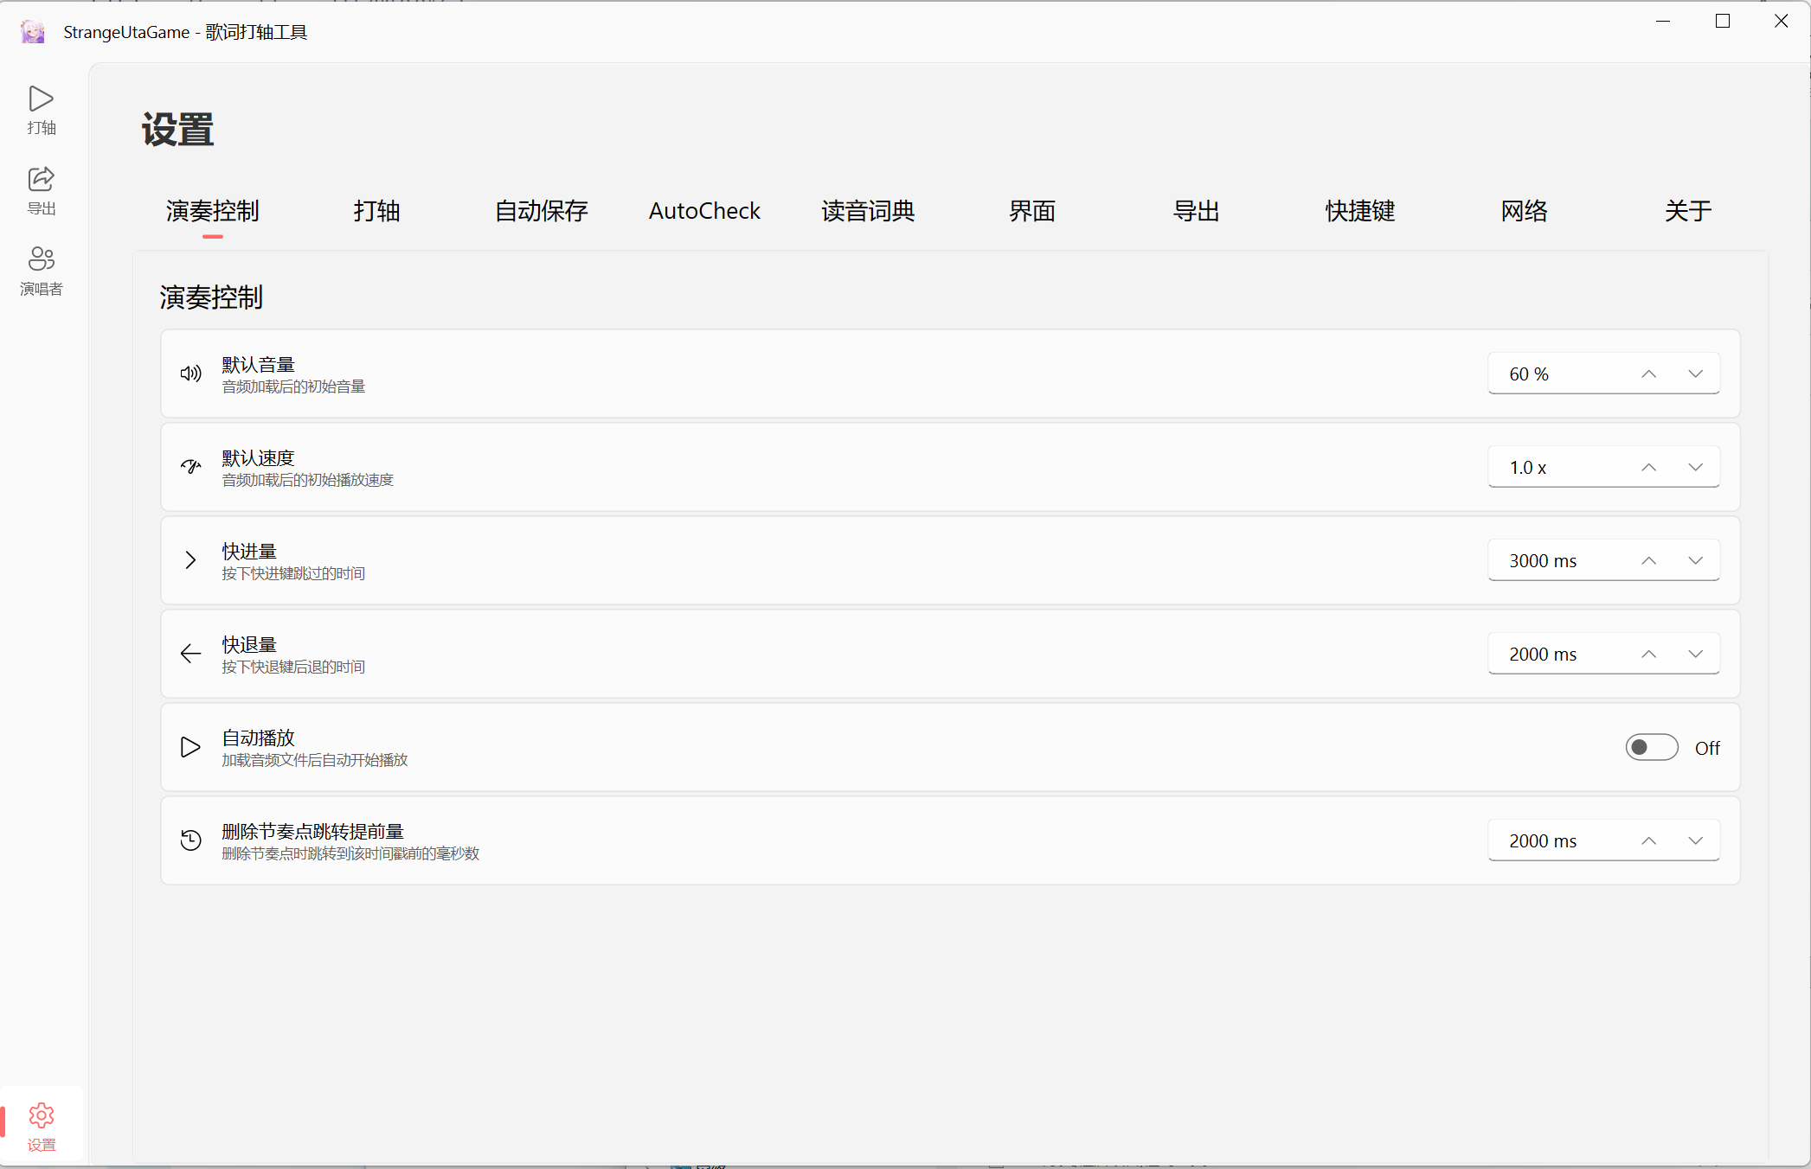
Task: Toggle the 自动播放 switch on
Action: pos(1652,747)
